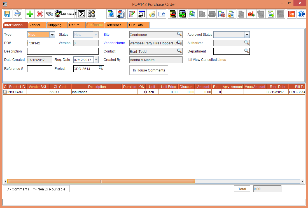Expand the Type dropdown showing Misc
This screenshot has height=208, width=308.
pos(52,35)
